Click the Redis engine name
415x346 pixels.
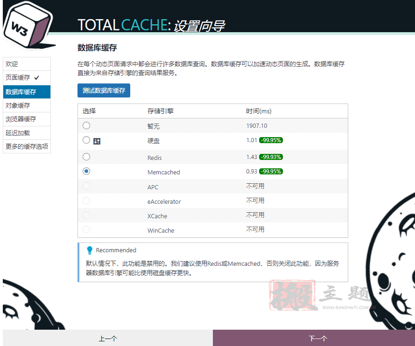click(155, 158)
